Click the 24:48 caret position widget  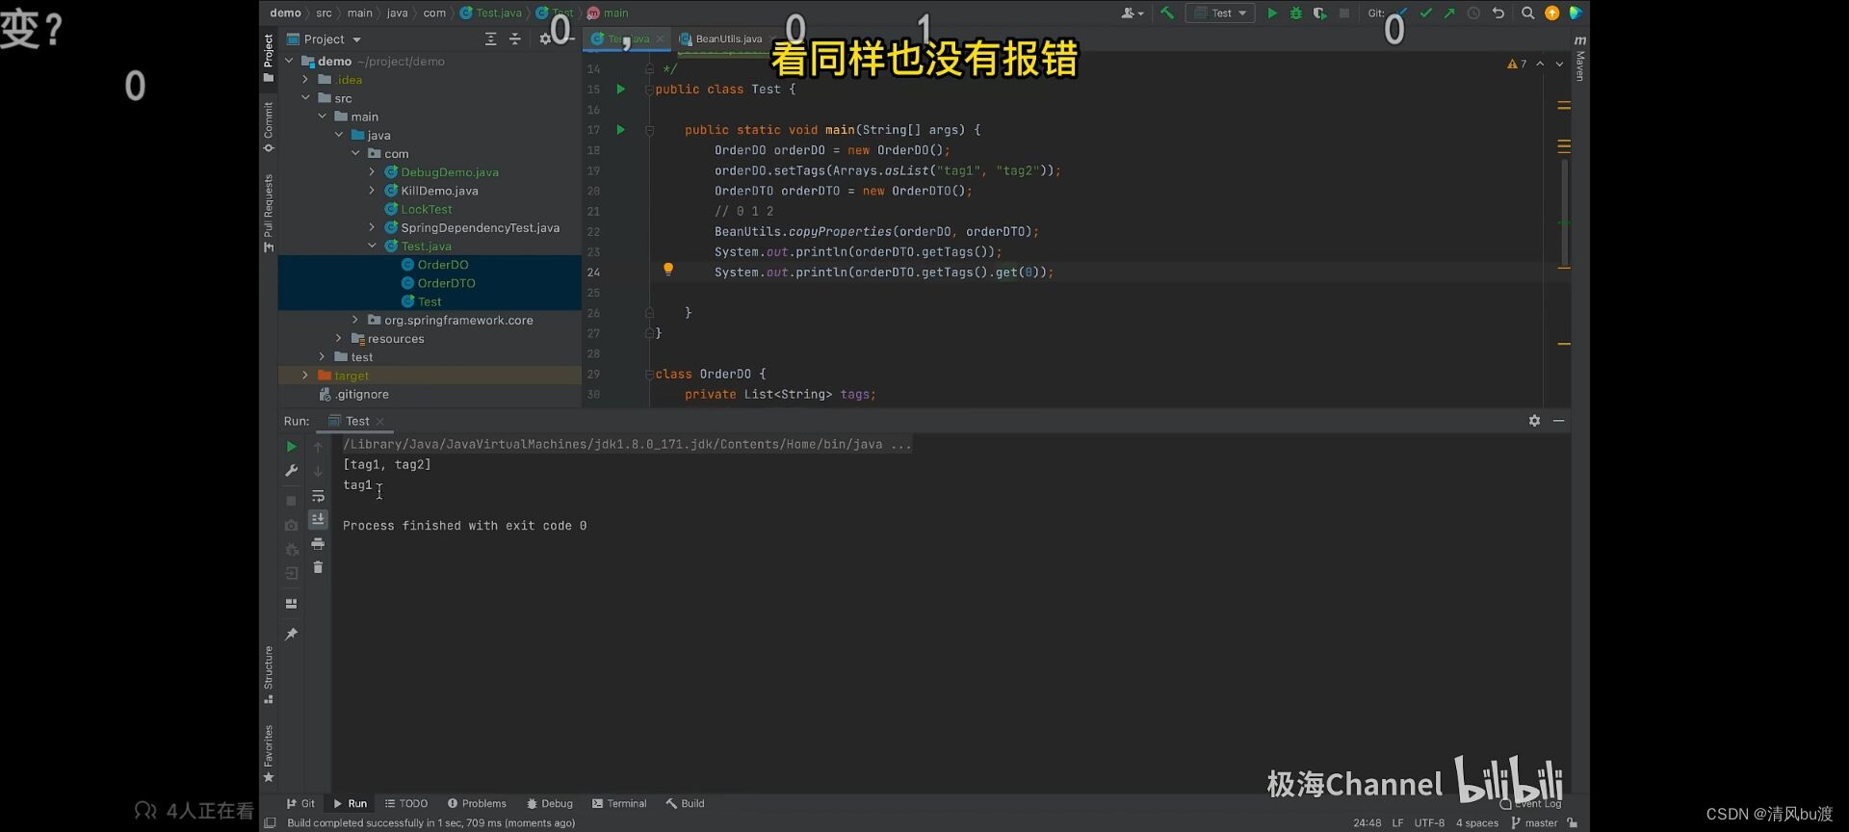1367,823
